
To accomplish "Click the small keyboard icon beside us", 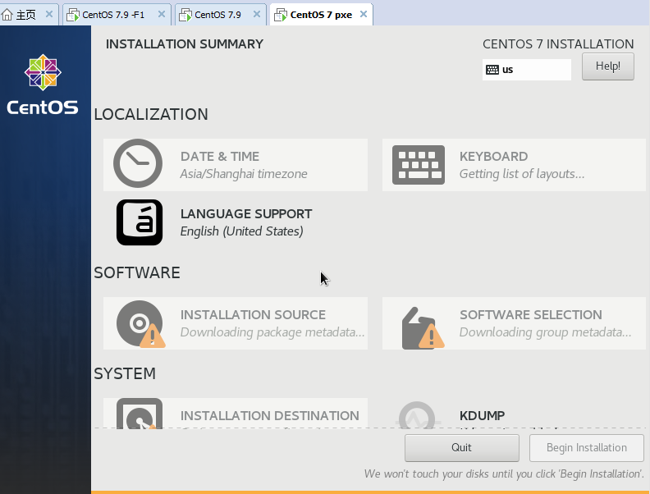I will pos(492,70).
